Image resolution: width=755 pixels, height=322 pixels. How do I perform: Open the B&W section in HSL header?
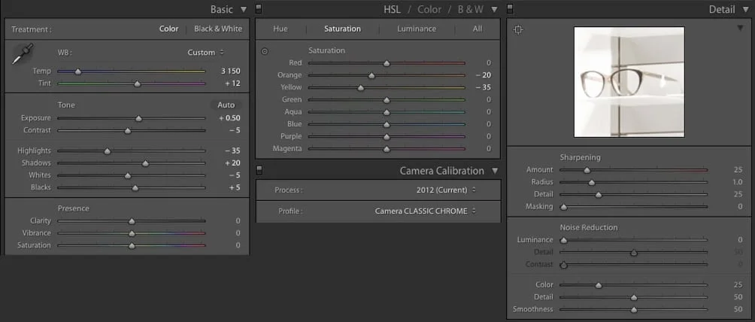click(x=471, y=9)
